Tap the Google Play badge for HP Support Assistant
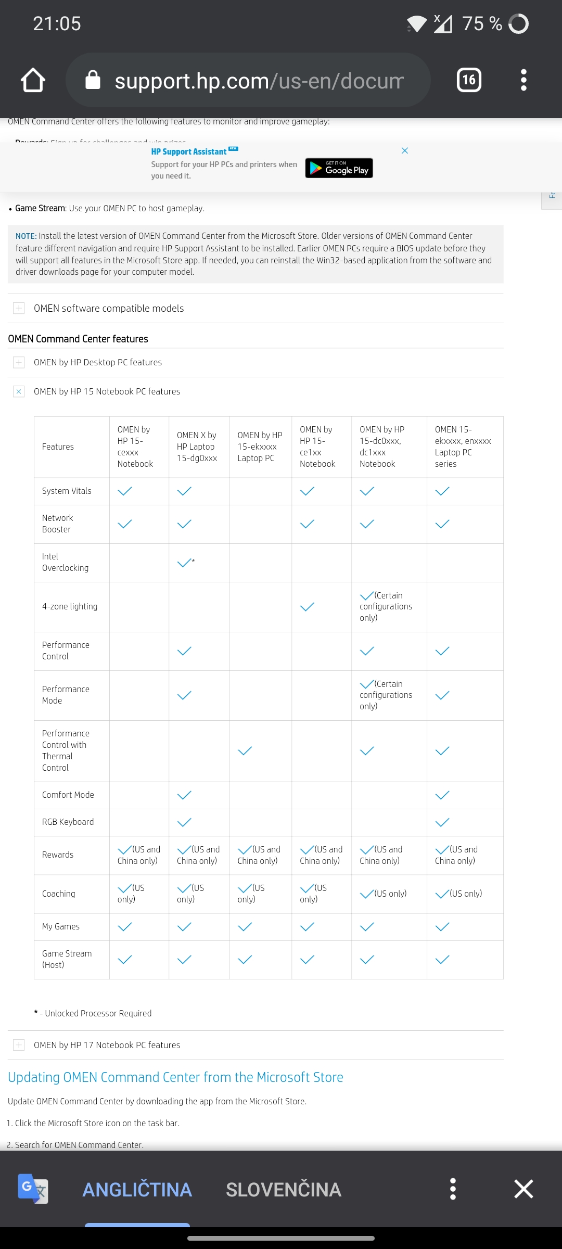This screenshot has width=562, height=1249. [x=338, y=168]
